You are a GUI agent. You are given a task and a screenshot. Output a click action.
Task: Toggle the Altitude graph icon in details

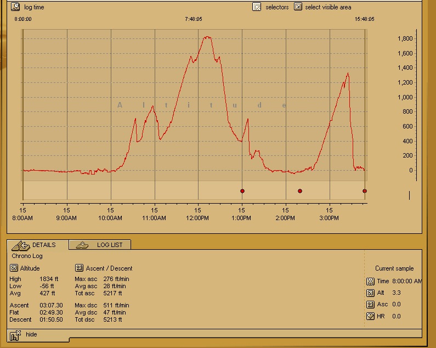(x=14, y=268)
